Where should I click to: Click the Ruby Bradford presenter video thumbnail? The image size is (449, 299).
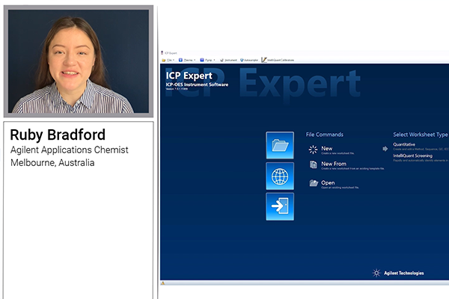click(79, 61)
